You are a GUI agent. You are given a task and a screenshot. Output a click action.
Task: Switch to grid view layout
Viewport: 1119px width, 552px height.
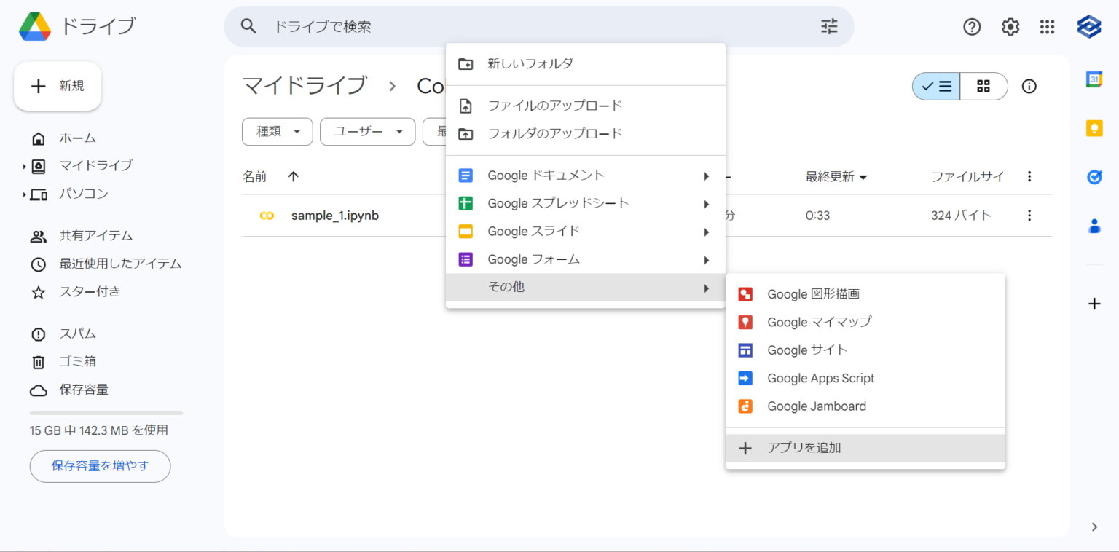pyautogui.click(x=983, y=86)
